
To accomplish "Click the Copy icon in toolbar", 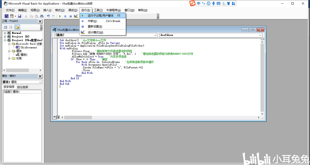I will [x=31, y=16].
